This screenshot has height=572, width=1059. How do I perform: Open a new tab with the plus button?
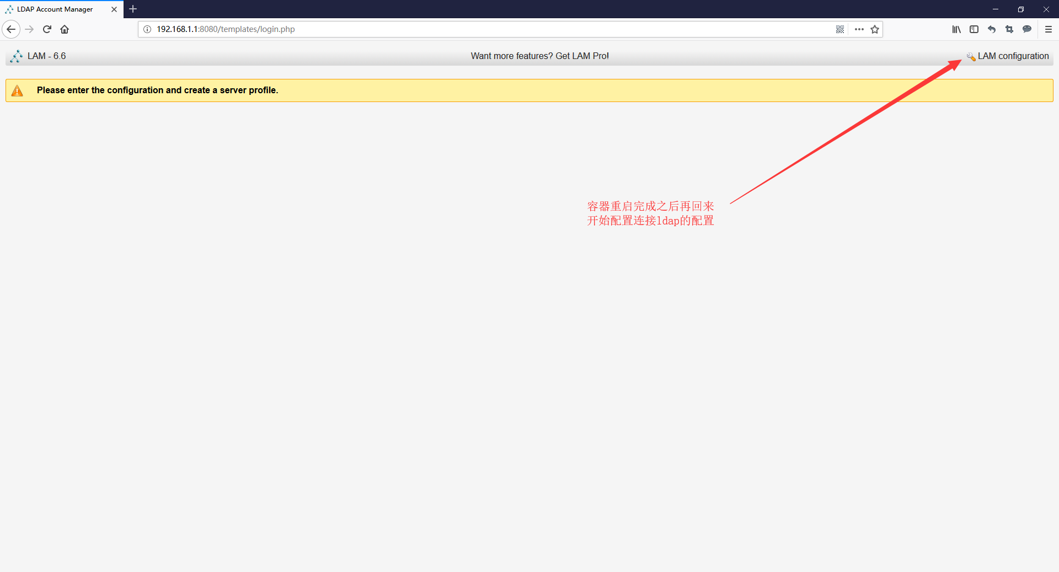(133, 9)
